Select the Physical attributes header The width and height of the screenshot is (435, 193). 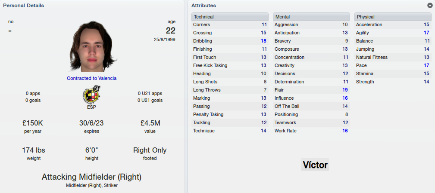click(393, 17)
